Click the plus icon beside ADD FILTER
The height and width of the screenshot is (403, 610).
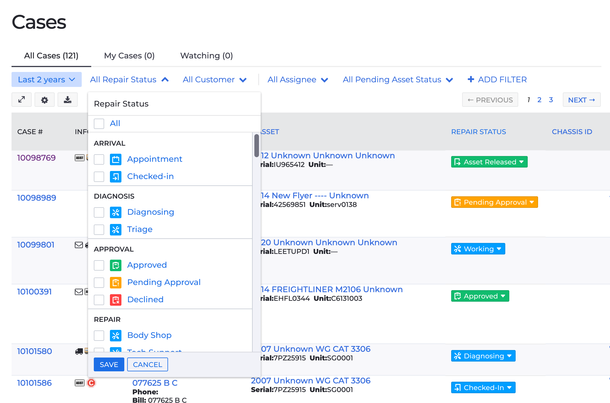(471, 79)
